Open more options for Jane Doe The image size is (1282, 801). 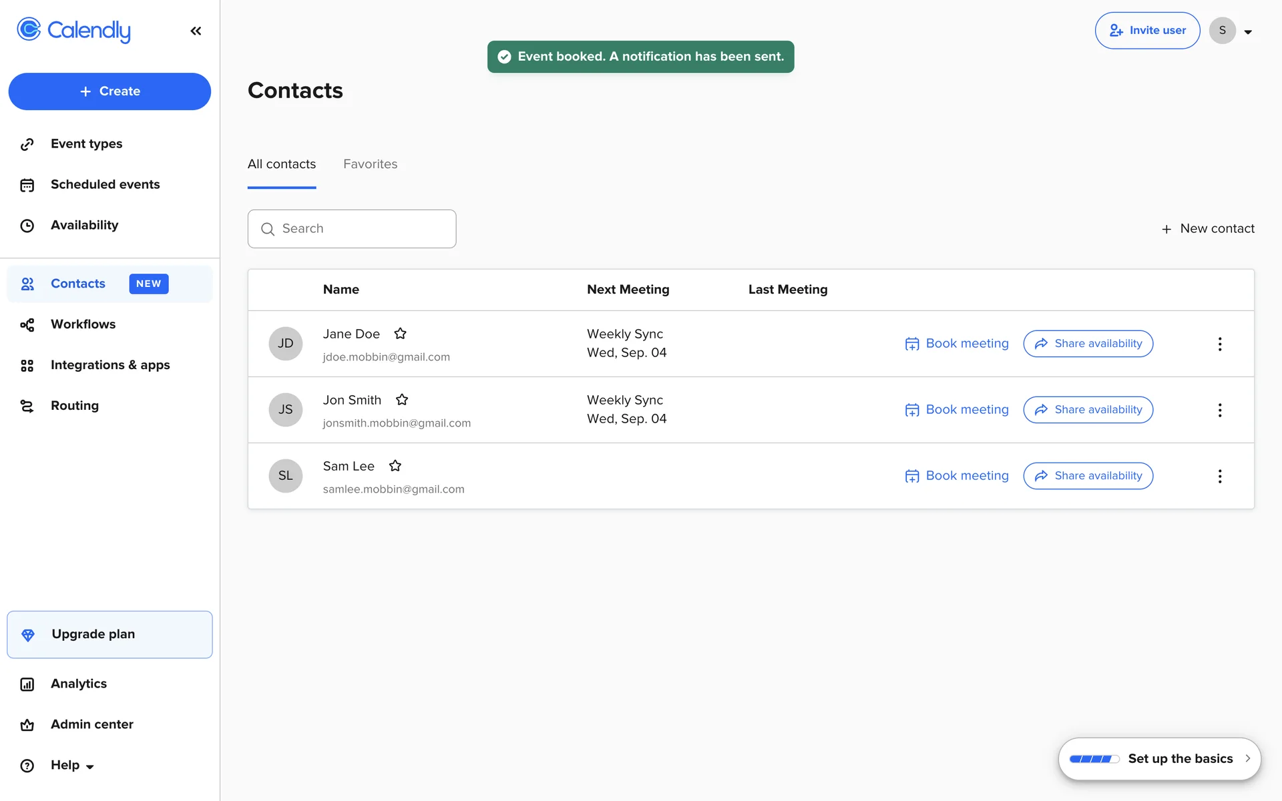pyautogui.click(x=1219, y=344)
